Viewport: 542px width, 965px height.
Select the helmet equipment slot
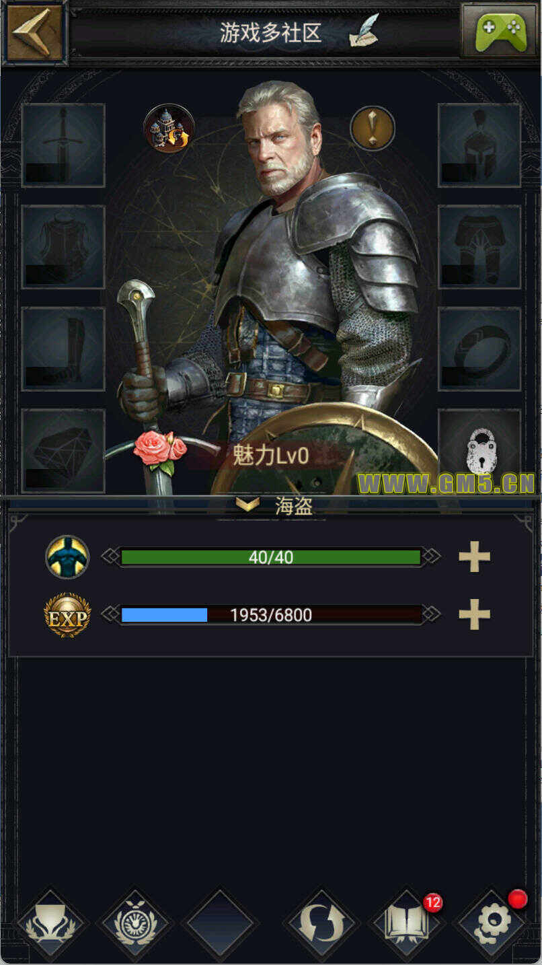coord(479,145)
